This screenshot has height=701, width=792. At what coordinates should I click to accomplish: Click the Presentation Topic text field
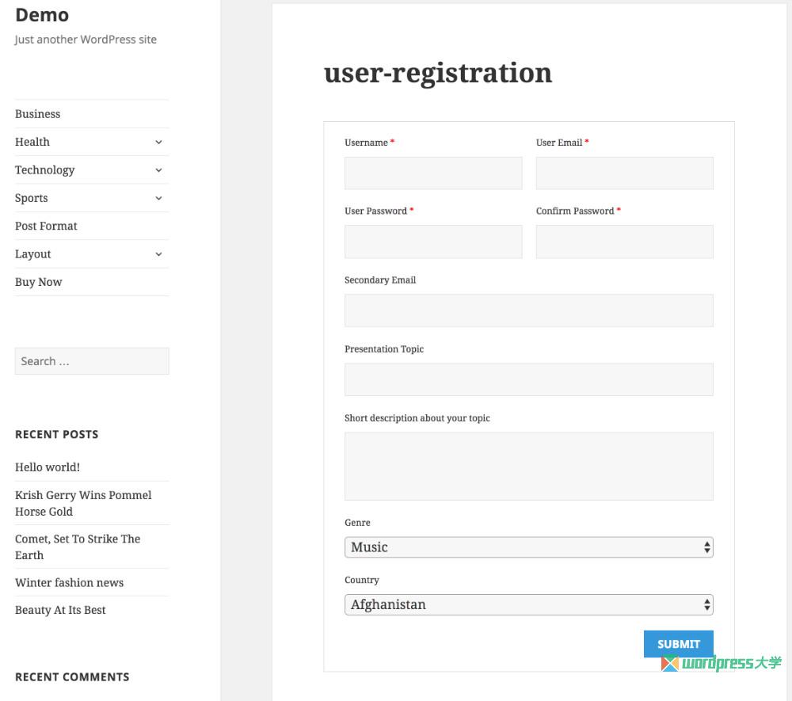tap(528, 379)
